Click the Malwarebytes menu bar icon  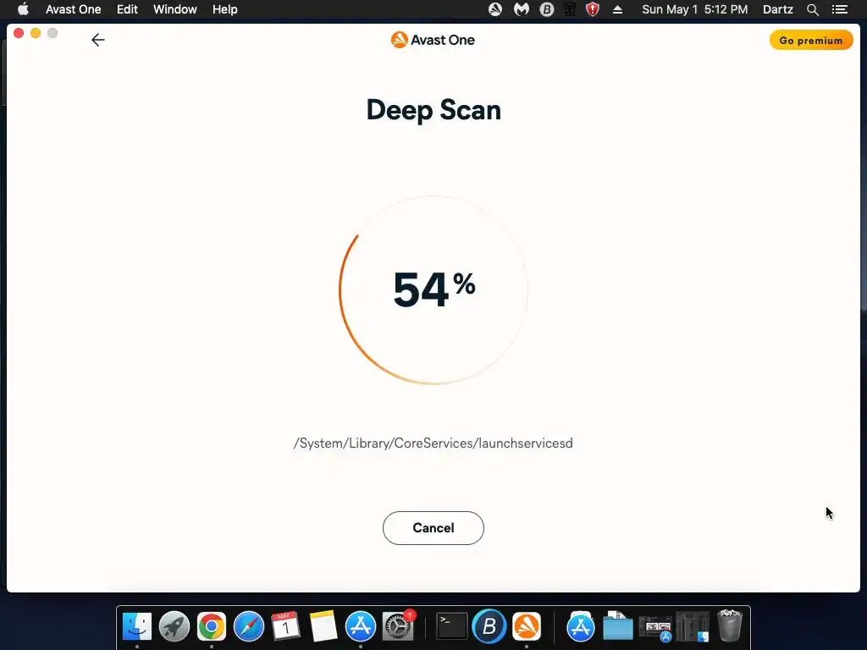521,9
